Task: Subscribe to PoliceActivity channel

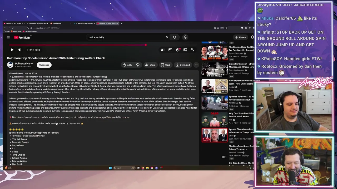Action: coord(44,65)
